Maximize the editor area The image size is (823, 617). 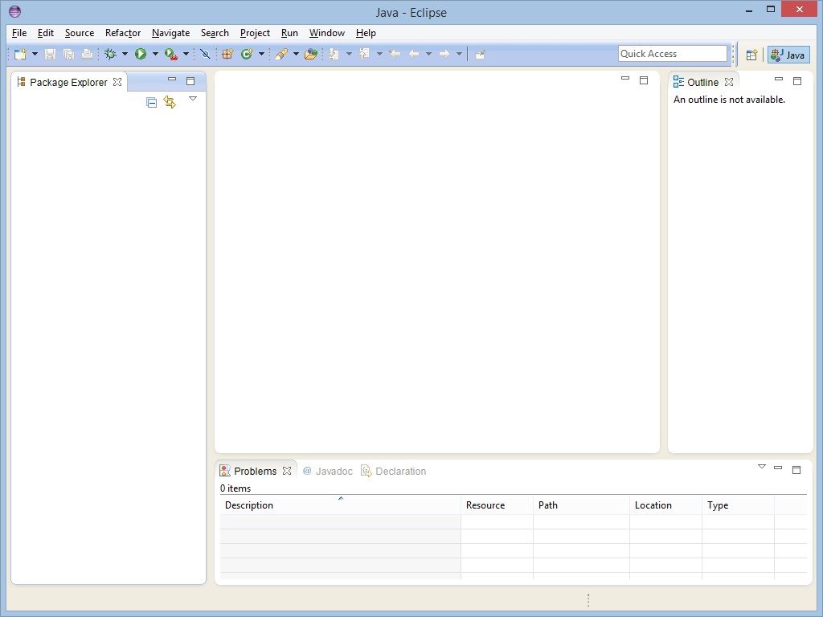(644, 80)
